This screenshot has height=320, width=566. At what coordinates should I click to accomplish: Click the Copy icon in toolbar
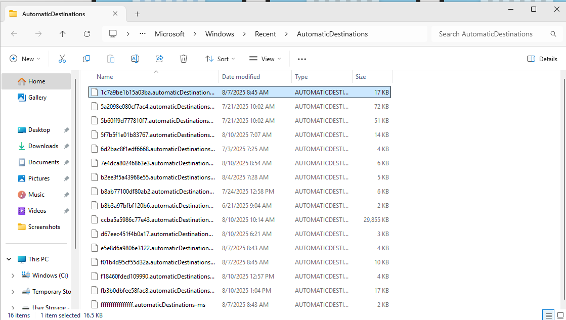(86, 59)
